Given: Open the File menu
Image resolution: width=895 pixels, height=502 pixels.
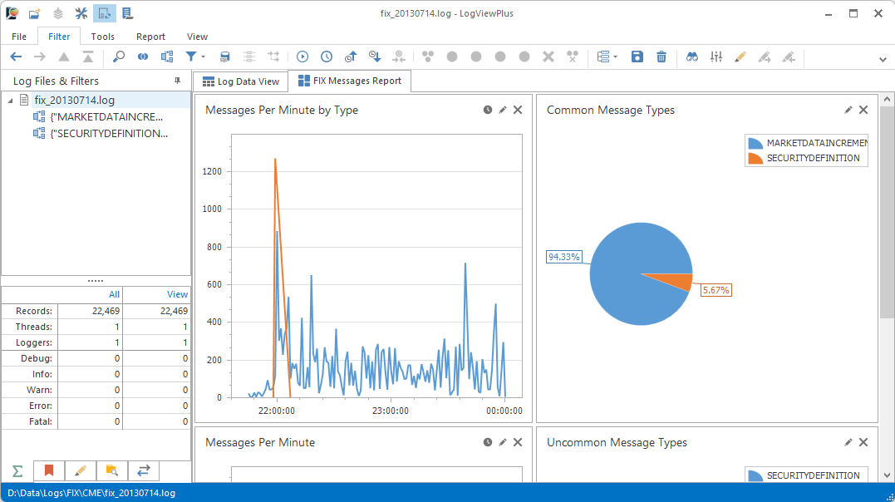Looking at the screenshot, I should click(x=19, y=37).
